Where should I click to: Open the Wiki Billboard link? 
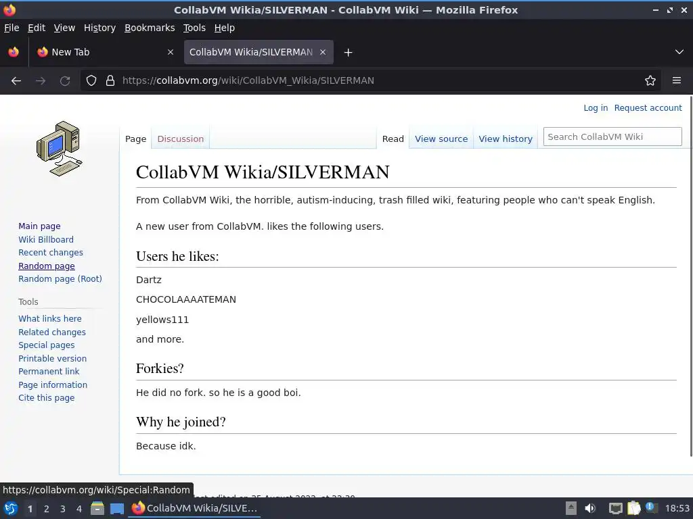click(x=46, y=240)
